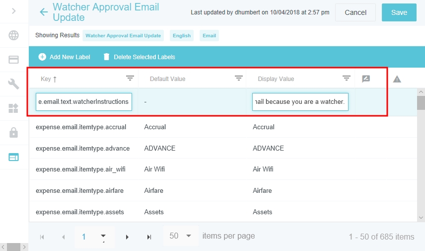This screenshot has width=425, height=251.
Task: Click Add New Label
Action: tap(64, 57)
